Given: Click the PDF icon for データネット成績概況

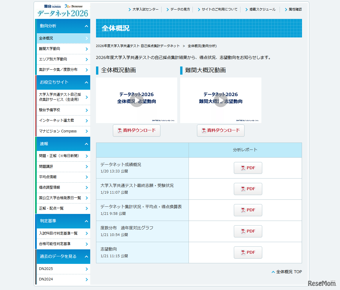Looking at the screenshot, I should point(248,168).
